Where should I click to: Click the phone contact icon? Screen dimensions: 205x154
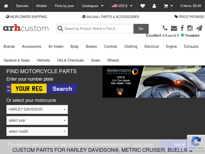tap(165, 28)
